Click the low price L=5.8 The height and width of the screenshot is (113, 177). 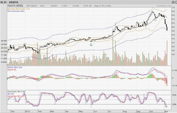pyautogui.click(x=64, y=6)
